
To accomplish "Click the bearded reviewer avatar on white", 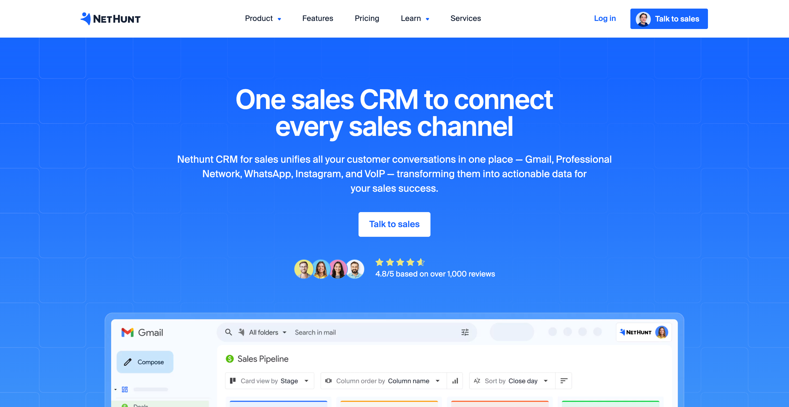I will coord(355,269).
